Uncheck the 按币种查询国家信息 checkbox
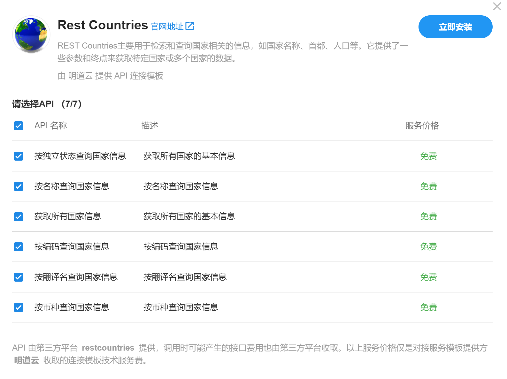This screenshot has height=379, width=507. click(x=19, y=307)
